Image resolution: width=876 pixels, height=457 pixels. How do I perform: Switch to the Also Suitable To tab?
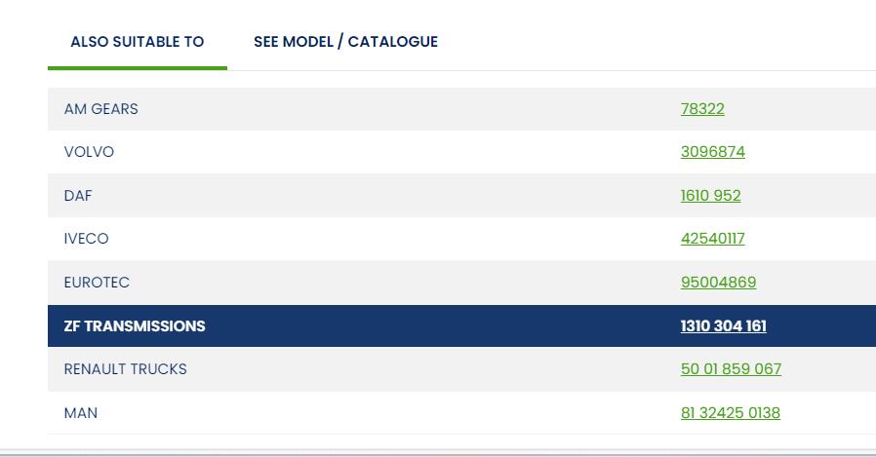click(138, 42)
